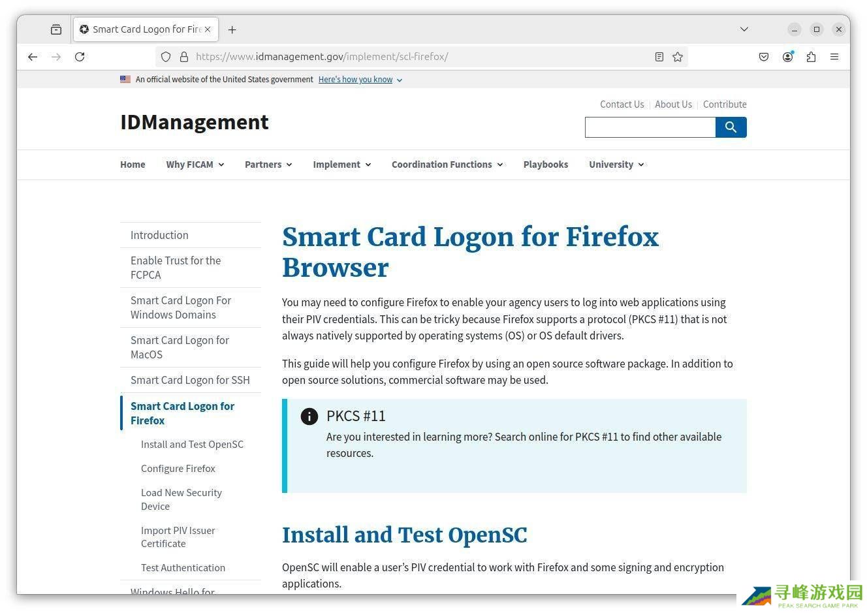The image size is (867, 613).
Task: Select Introduction in the sidebar
Action: [x=191, y=235]
